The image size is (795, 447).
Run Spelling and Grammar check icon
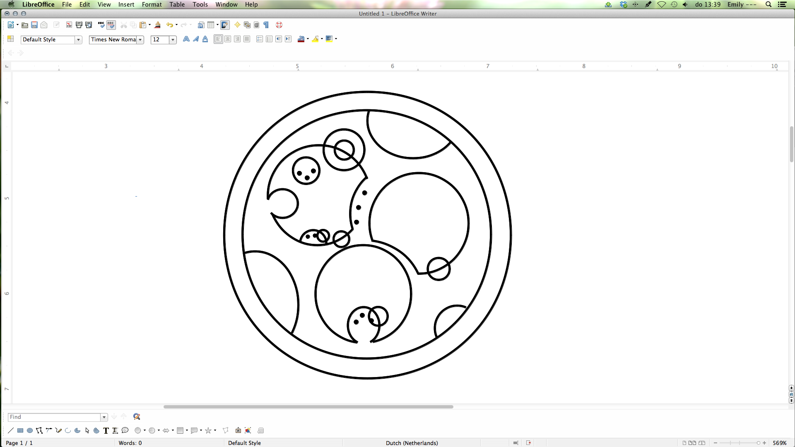pos(101,25)
